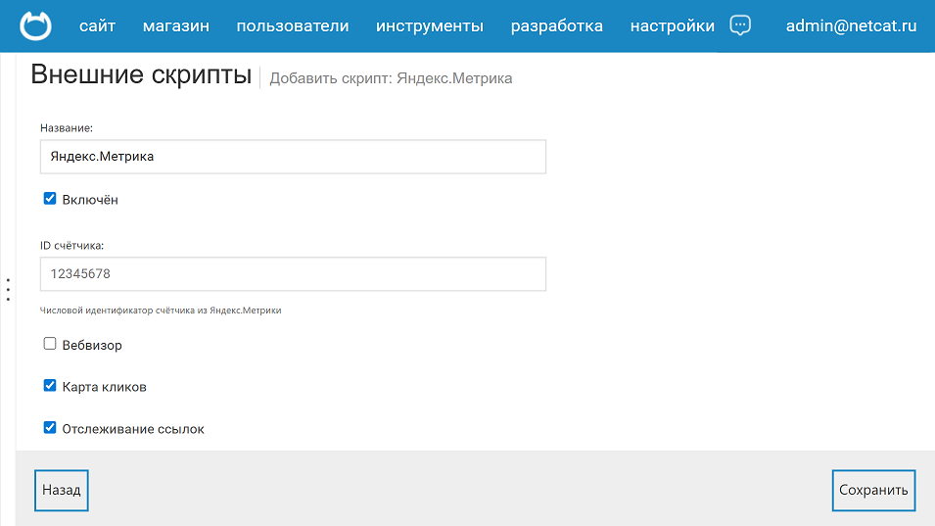
Task: Open the «сайт» menu
Action: coord(97,26)
